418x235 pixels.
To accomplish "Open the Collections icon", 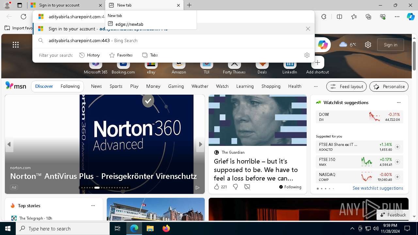I will pos(368,17).
